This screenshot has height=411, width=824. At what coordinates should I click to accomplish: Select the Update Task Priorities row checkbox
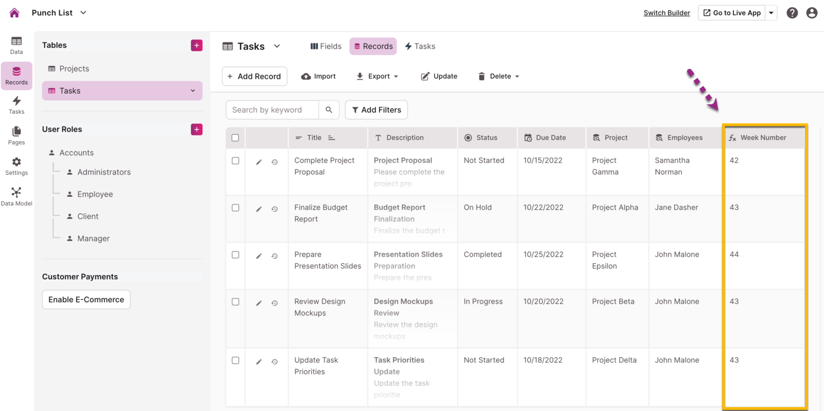tap(235, 360)
